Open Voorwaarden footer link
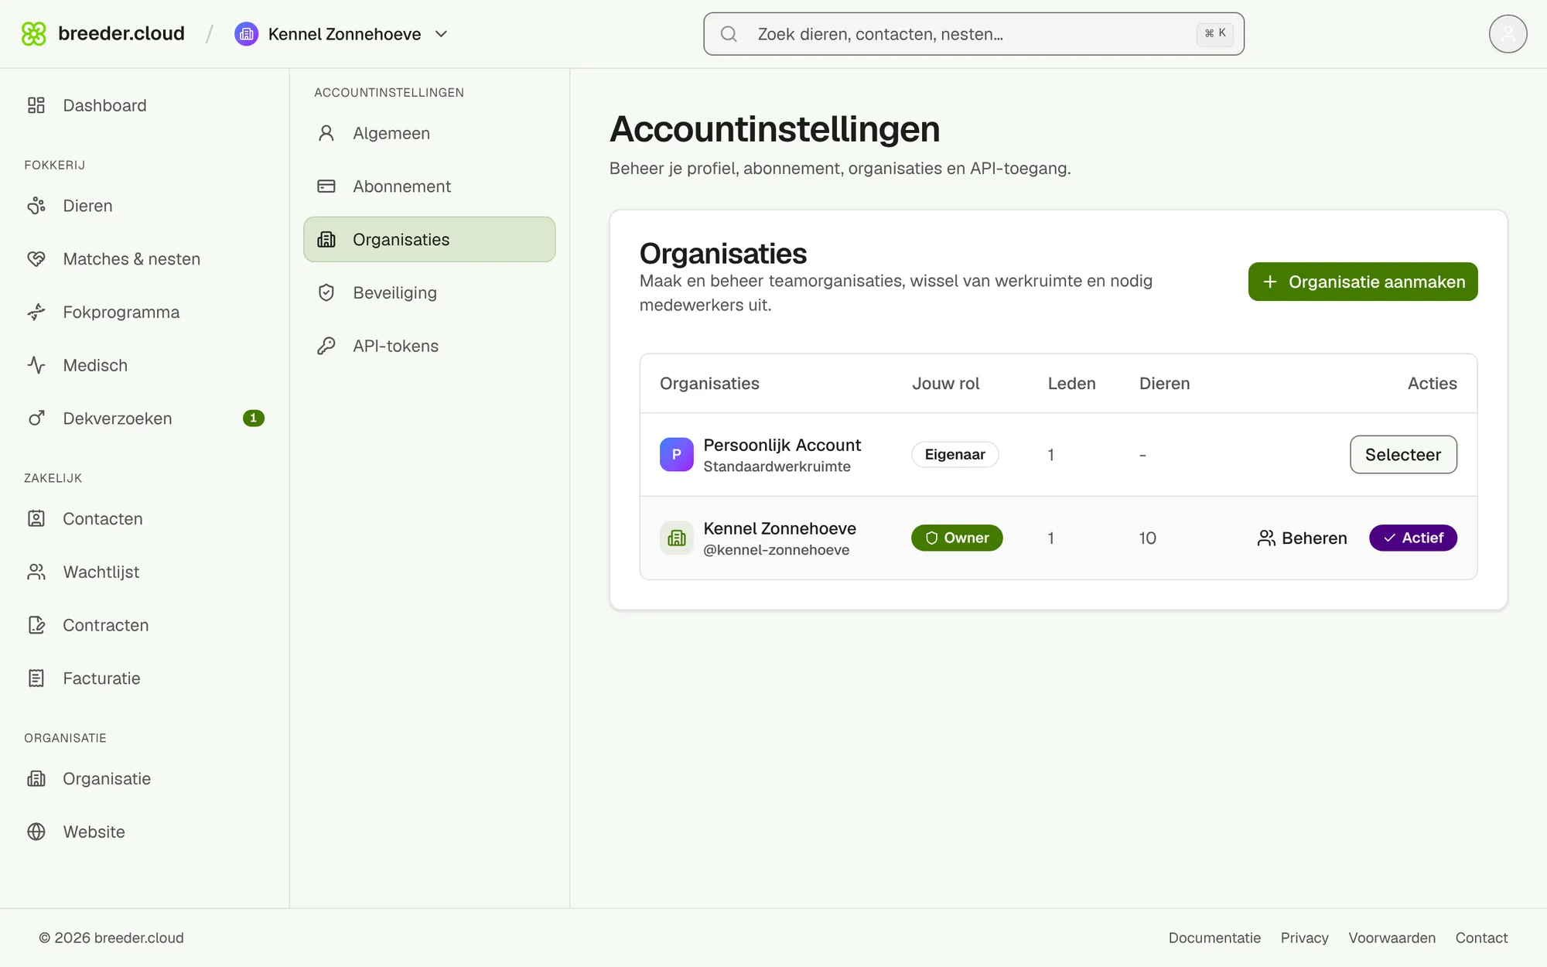1547x967 pixels. coord(1392,938)
